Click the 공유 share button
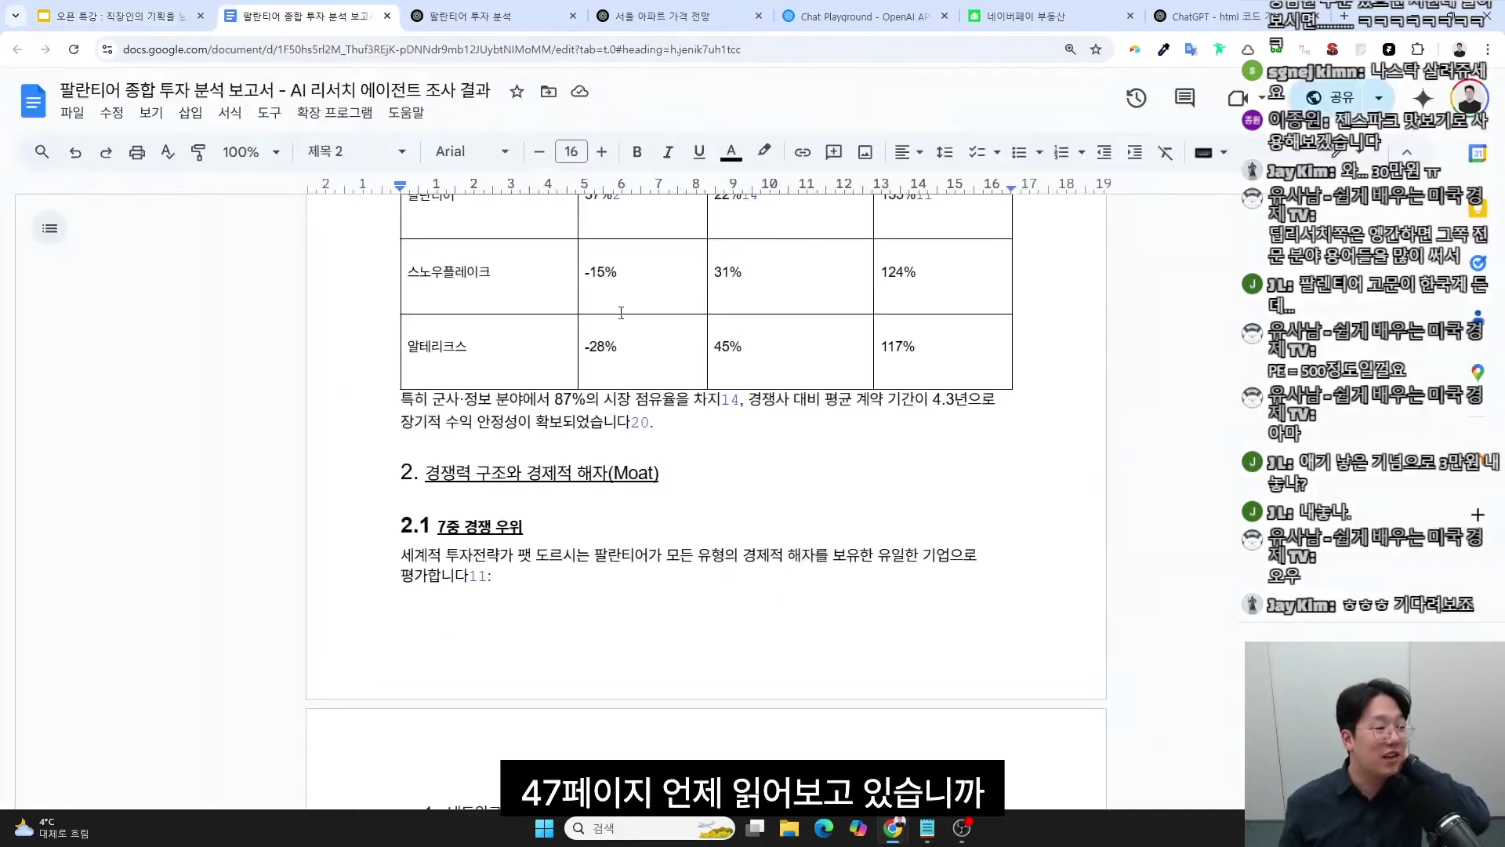The image size is (1505, 847). click(1332, 97)
